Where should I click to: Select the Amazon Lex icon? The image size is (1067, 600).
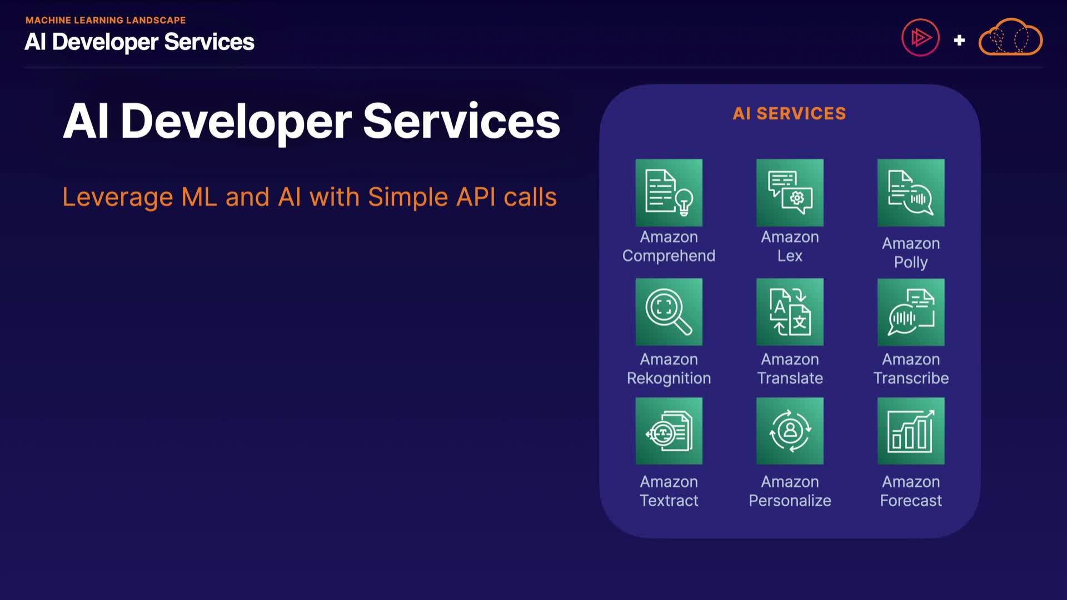[x=790, y=193]
